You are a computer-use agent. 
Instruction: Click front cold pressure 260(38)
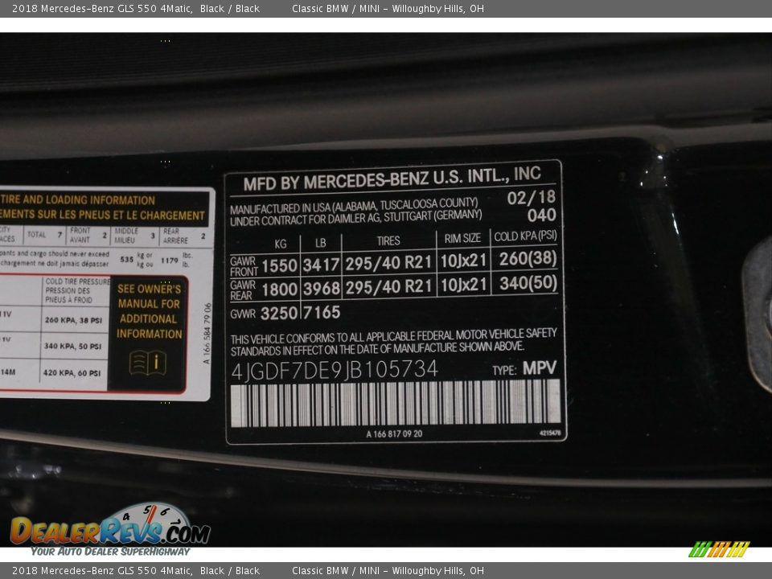pyautogui.click(x=528, y=258)
